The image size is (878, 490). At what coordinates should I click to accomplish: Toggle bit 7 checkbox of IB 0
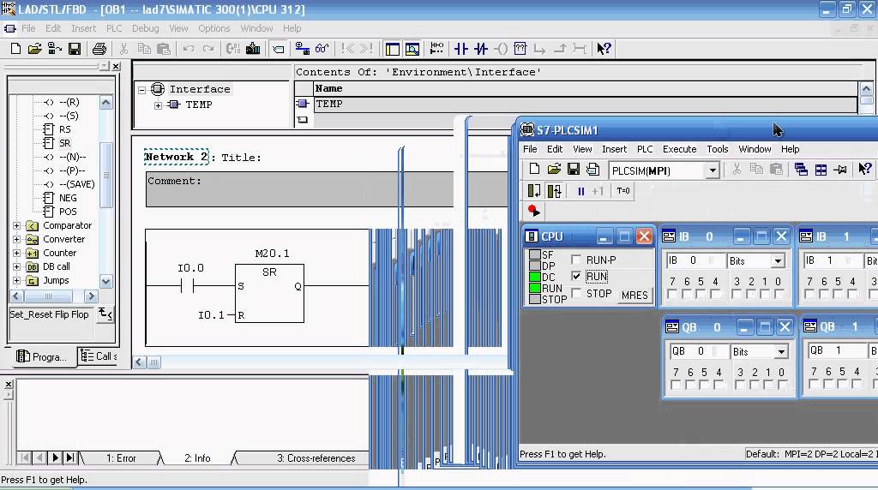point(672,294)
